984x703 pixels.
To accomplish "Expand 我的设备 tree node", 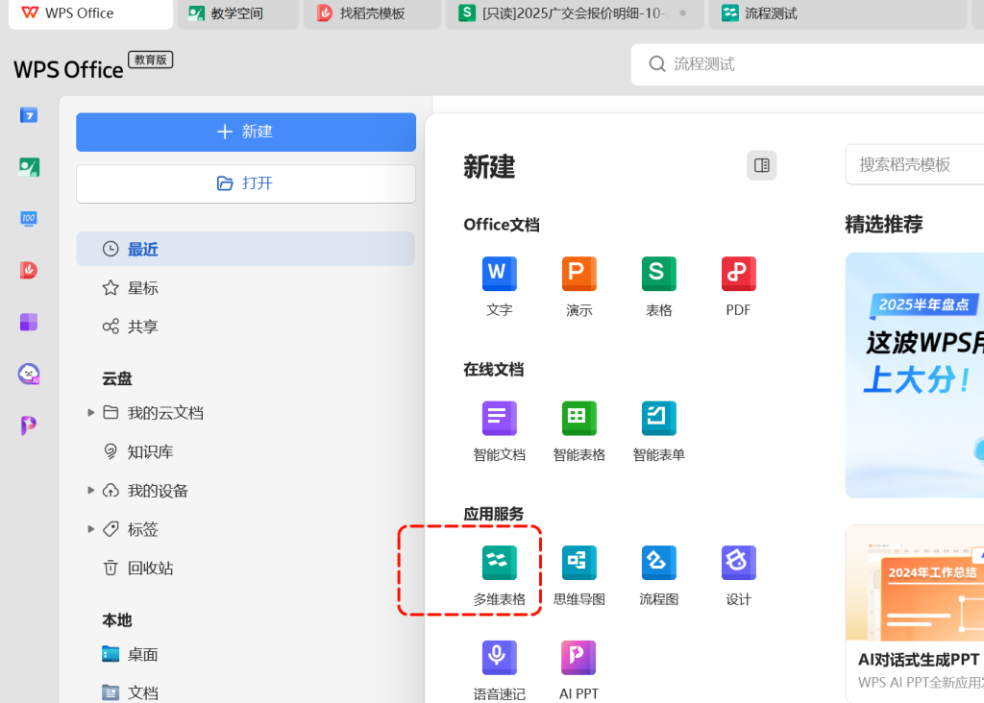I will 90,491.
